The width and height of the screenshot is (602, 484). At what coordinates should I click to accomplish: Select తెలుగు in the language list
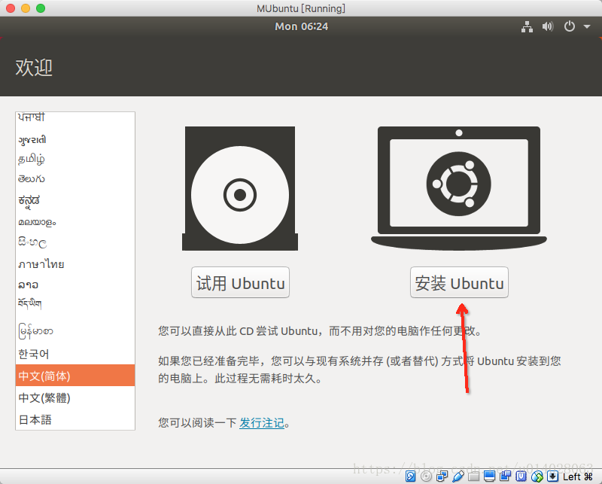point(75,179)
